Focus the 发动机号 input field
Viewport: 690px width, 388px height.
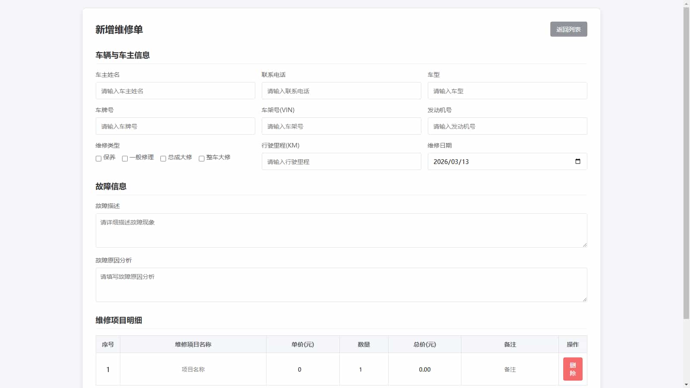[x=507, y=126]
